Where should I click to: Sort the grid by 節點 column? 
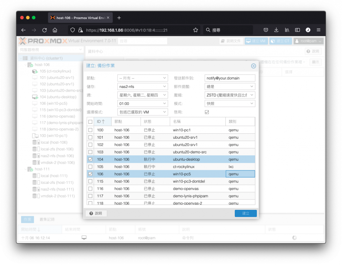click(x=126, y=122)
